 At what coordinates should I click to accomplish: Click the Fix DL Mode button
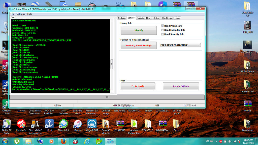pyautogui.click(x=138, y=86)
